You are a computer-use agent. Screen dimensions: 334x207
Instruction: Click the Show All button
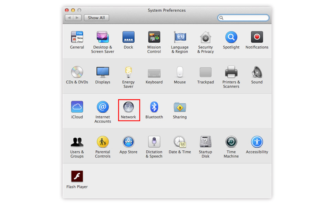coord(96,18)
